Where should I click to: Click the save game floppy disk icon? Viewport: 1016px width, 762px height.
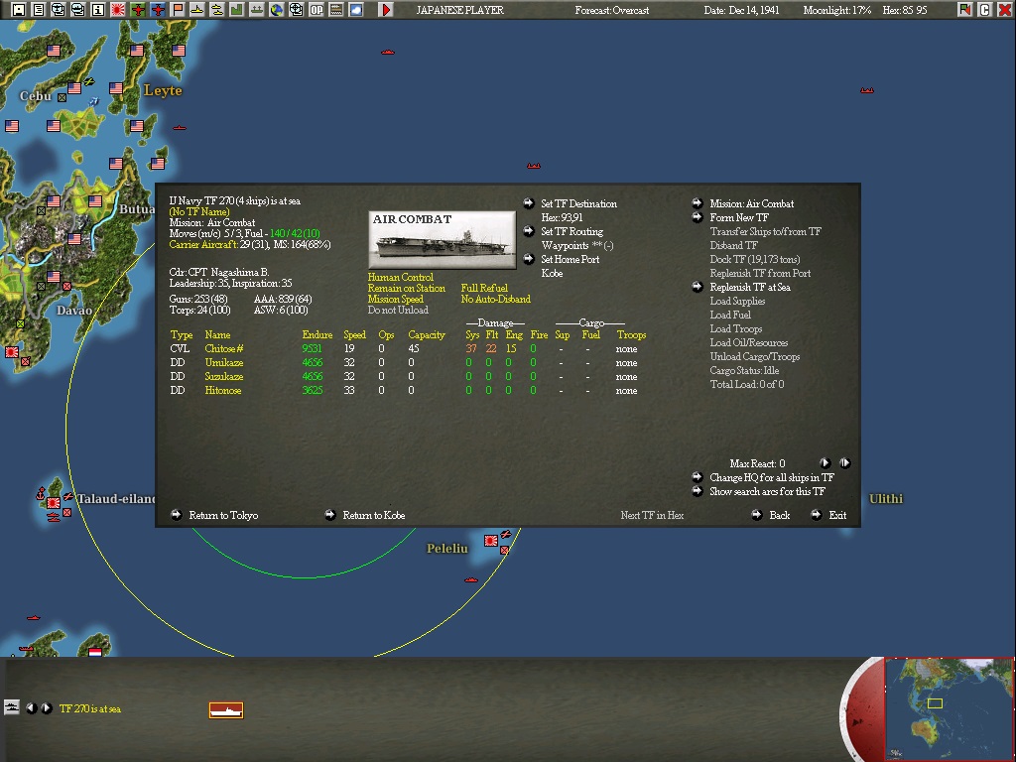tap(19, 10)
